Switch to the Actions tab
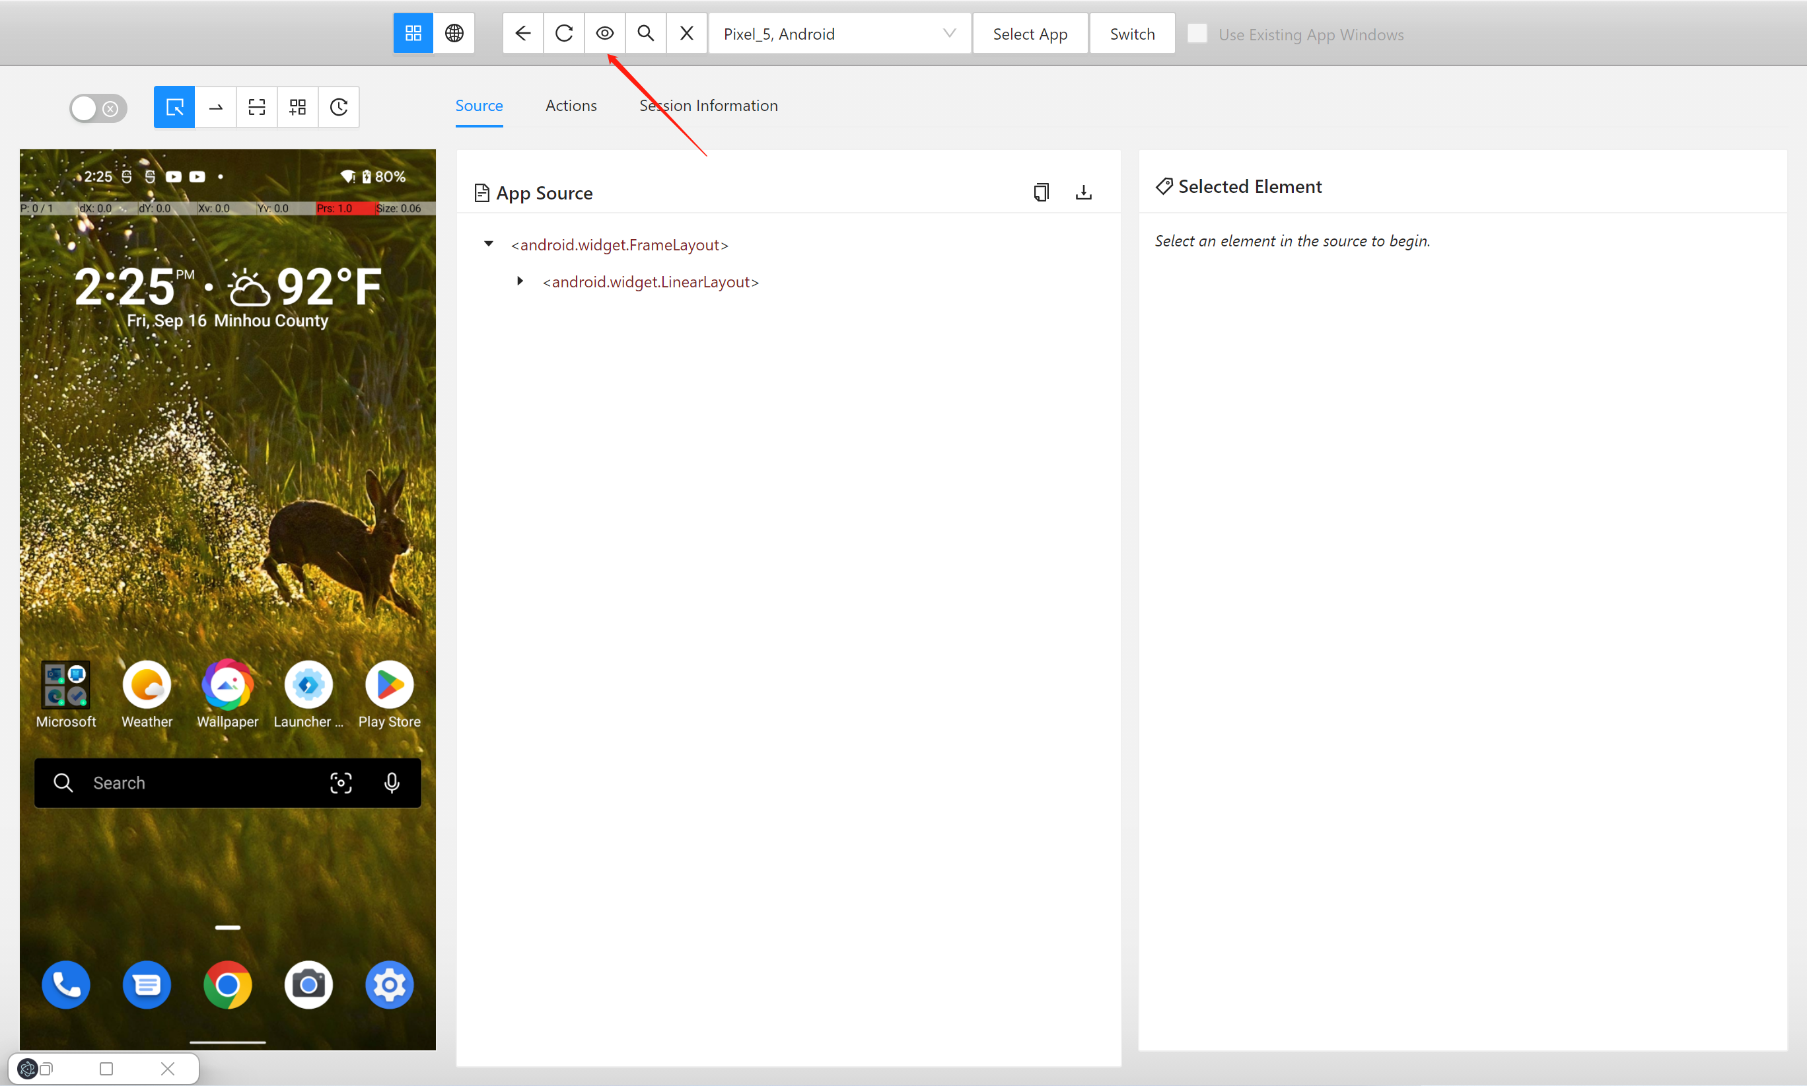 [x=571, y=106]
